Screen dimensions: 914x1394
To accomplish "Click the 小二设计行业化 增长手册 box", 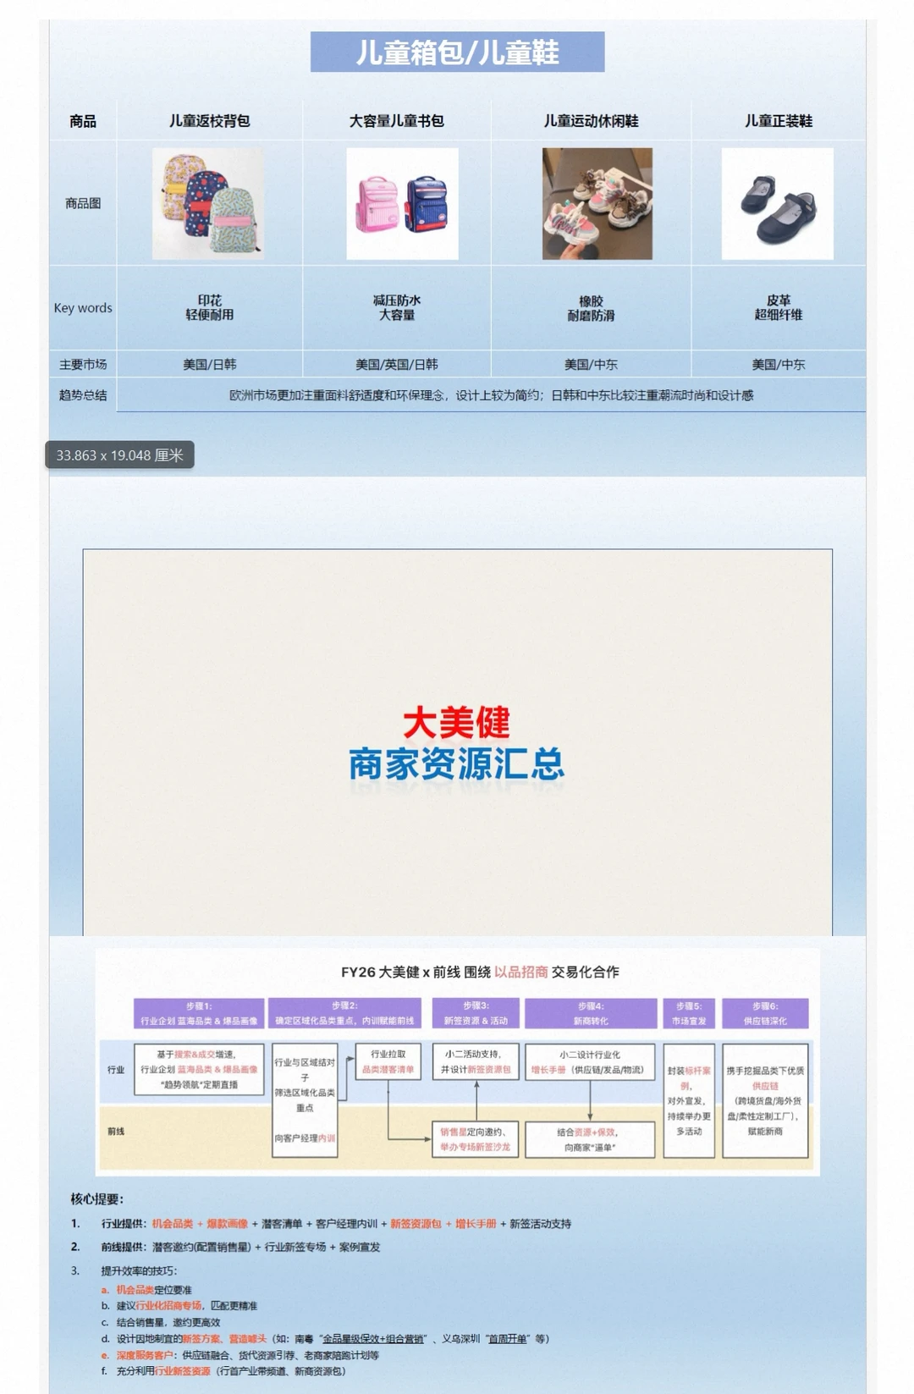I will 591,1062.
